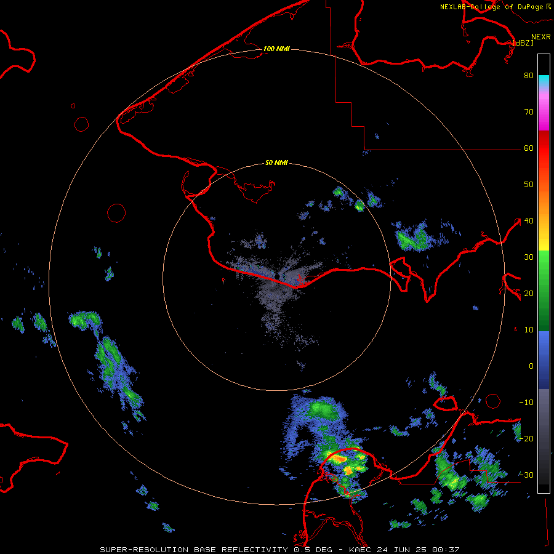Click the 80 value on dBZ scale
Viewport: 554px width, 554px height.
tap(529, 76)
